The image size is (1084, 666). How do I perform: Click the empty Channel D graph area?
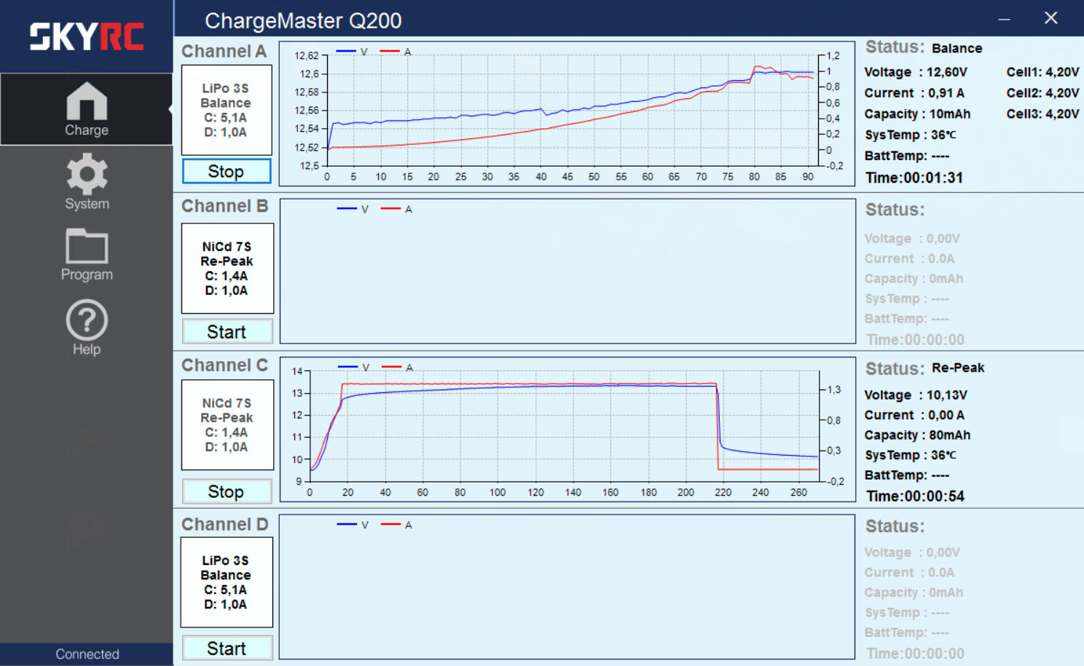[567, 587]
